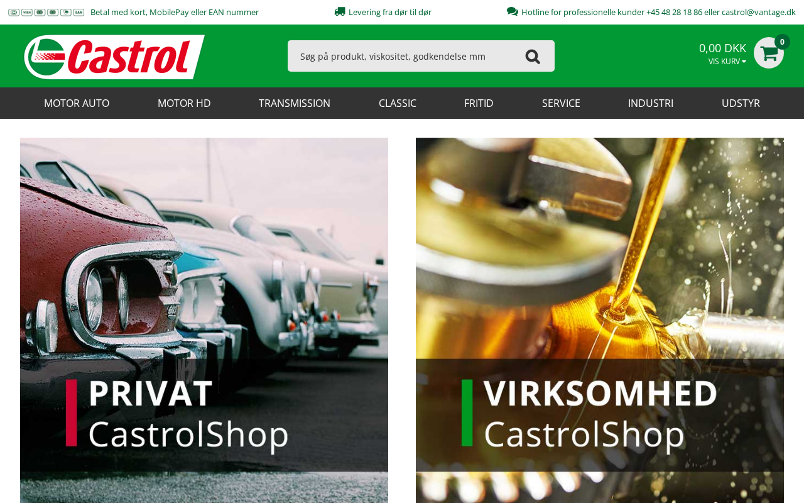The image size is (804, 503).
Task: Open the VIRKSOMHED CastrolShop banner
Action: [x=600, y=320]
